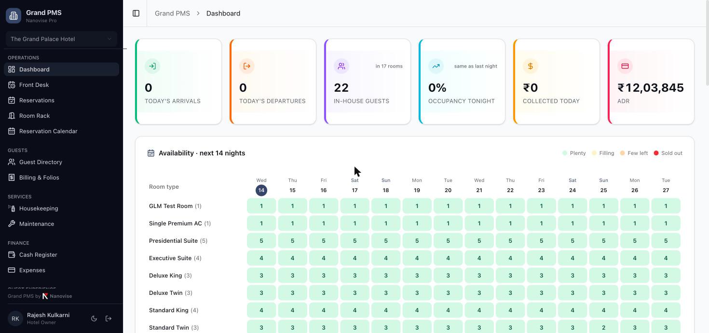Click the Cash Register icon

(12, 255)
